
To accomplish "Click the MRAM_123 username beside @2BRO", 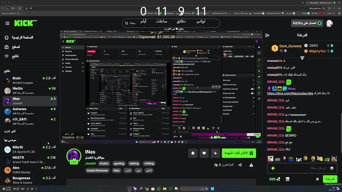I will click(275, 135).
